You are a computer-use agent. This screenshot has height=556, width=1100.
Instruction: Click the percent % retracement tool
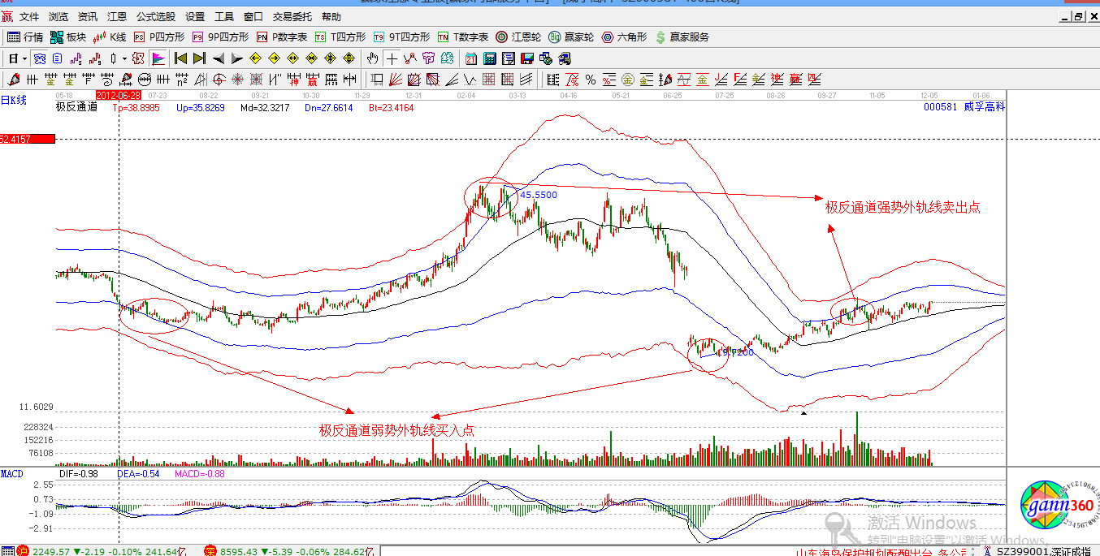(x=591, y=80)
